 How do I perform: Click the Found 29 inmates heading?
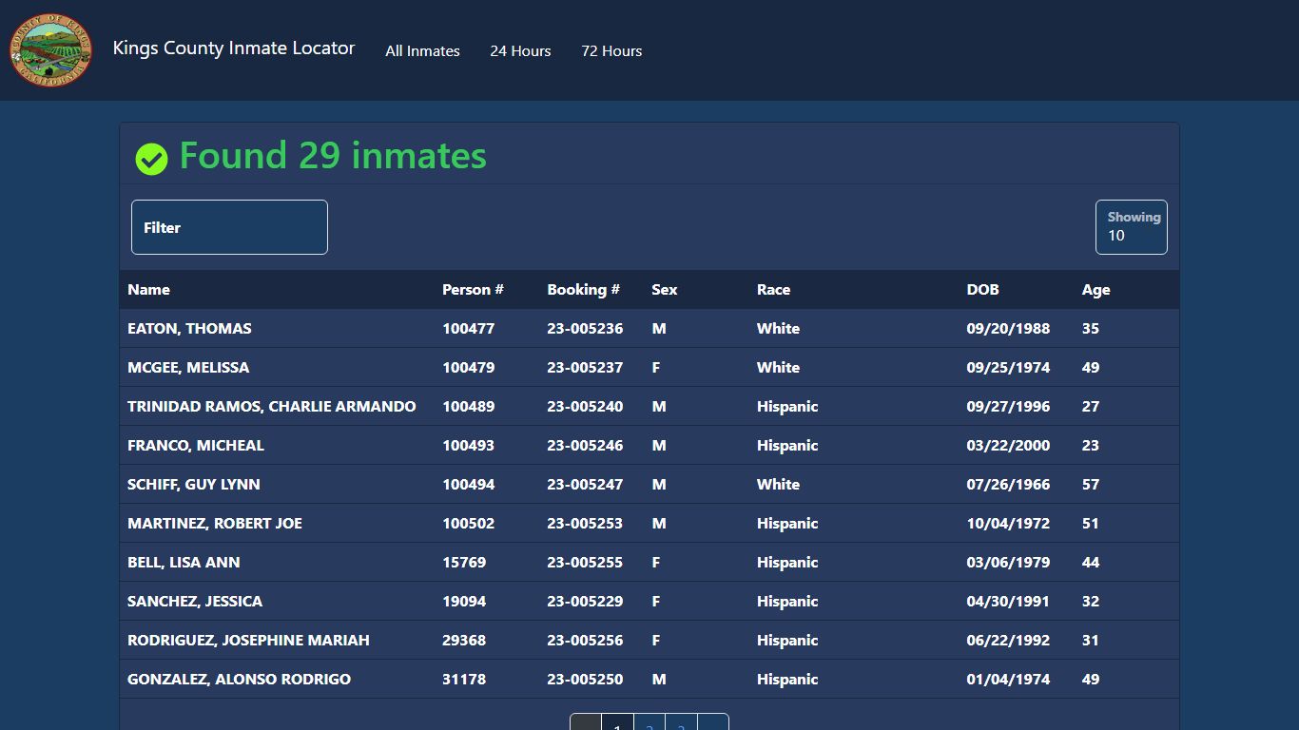coord(333,156)
